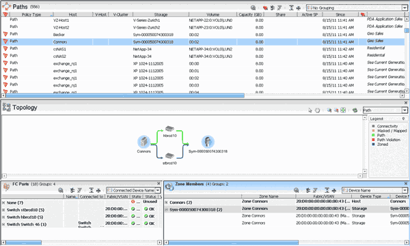Expand the Switch Switch 46 (1) group
410x246 pixels.
3,224
